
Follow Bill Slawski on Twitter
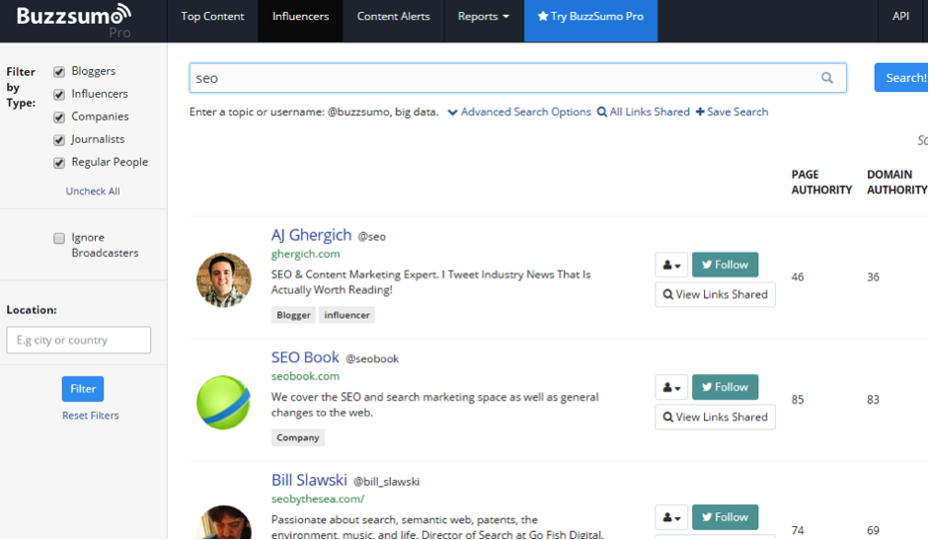[725, 516]
